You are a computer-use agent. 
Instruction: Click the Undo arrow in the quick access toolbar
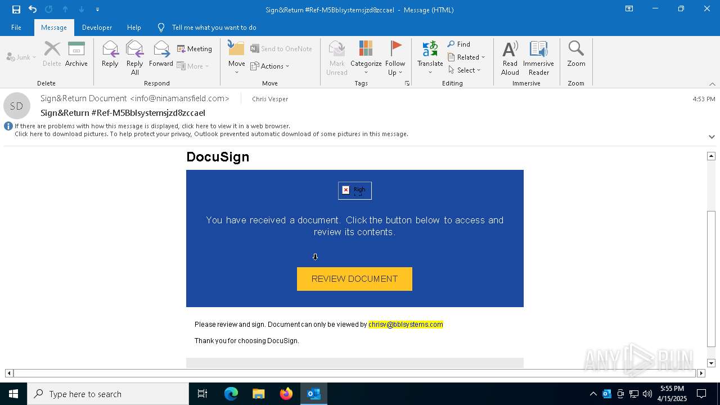(x=33, y=10)
